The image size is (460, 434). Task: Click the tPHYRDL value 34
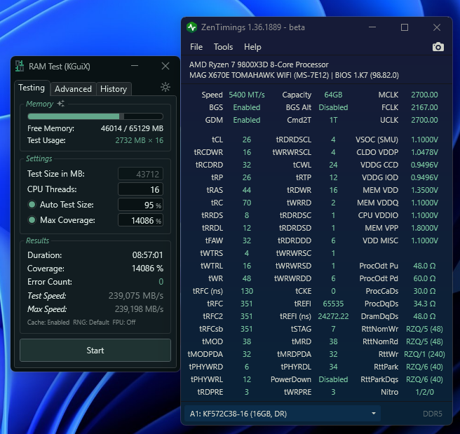[333, 367]
